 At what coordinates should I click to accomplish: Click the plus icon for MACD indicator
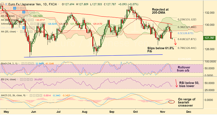(x=38, y=95)
